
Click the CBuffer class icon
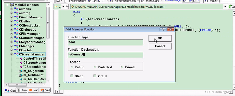(x=16, y=21)
